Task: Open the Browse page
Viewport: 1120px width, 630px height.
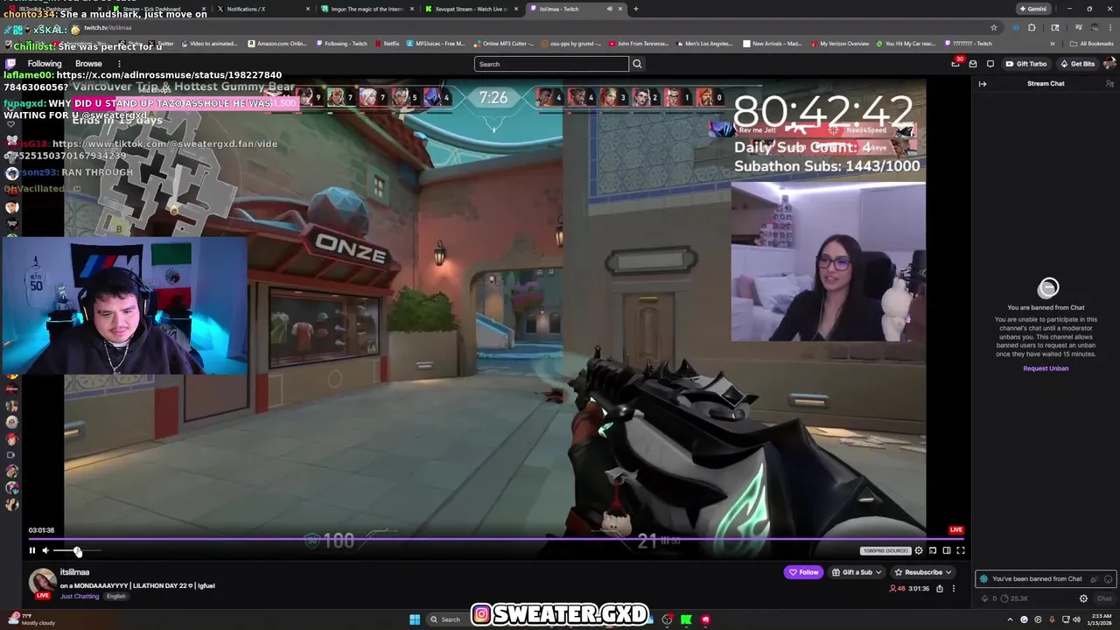Action: click(88, 64)
